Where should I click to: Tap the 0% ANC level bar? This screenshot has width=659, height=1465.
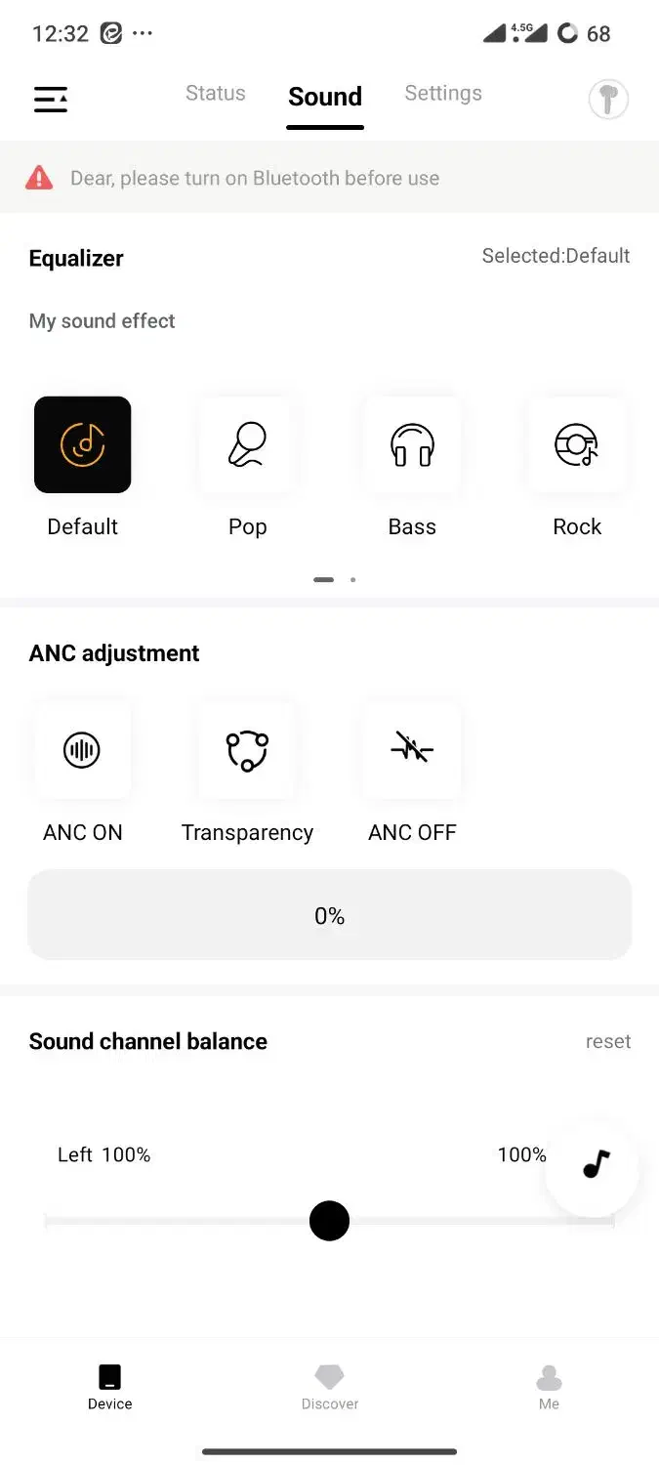(330, 915)
